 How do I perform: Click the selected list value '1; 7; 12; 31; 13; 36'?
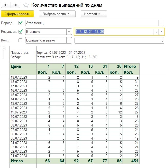(x=90, y=31)
